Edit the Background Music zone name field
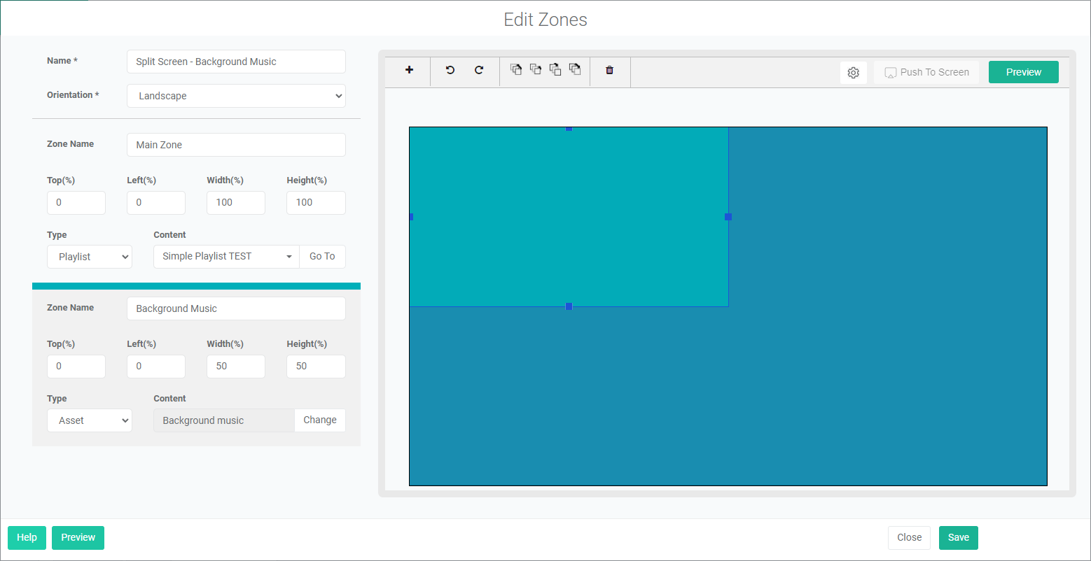Image resolution: width=1091 pixels, height=561 pixels. [x=236, y=308]
